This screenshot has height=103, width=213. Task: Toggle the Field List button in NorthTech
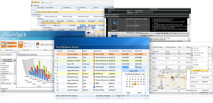[4, 45]
